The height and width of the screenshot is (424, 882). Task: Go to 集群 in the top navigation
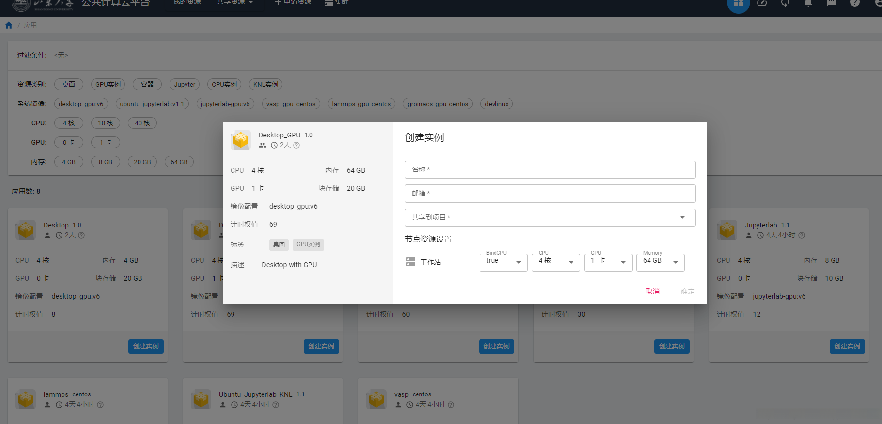(x=337, y=3)
